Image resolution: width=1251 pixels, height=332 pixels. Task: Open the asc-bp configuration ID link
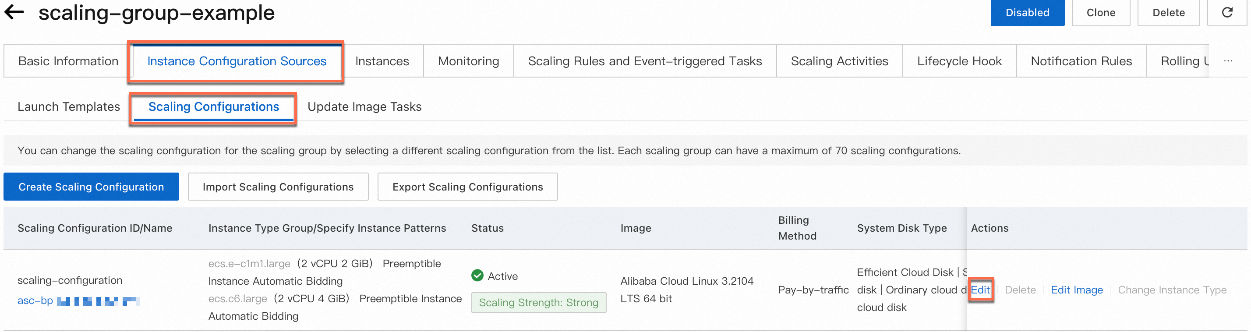[x=79, y=301]
